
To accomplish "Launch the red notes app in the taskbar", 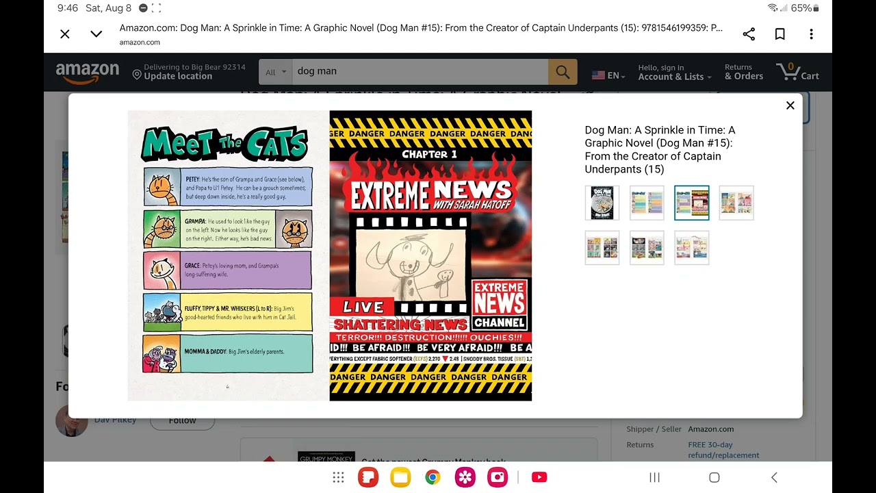I will 368,477.
